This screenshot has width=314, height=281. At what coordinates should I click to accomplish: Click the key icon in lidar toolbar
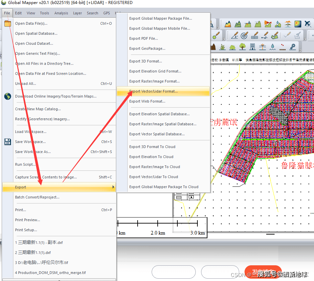(x=293, y=47)
